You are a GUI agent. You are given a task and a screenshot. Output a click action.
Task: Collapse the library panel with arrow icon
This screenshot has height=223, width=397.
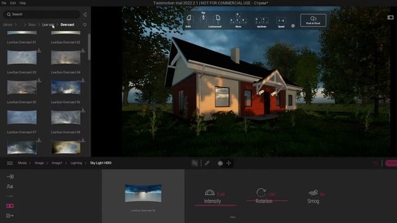(x=85, y=14)
